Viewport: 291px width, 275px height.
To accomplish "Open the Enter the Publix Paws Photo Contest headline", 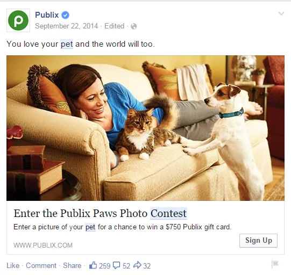I will (x=100, y=213).
